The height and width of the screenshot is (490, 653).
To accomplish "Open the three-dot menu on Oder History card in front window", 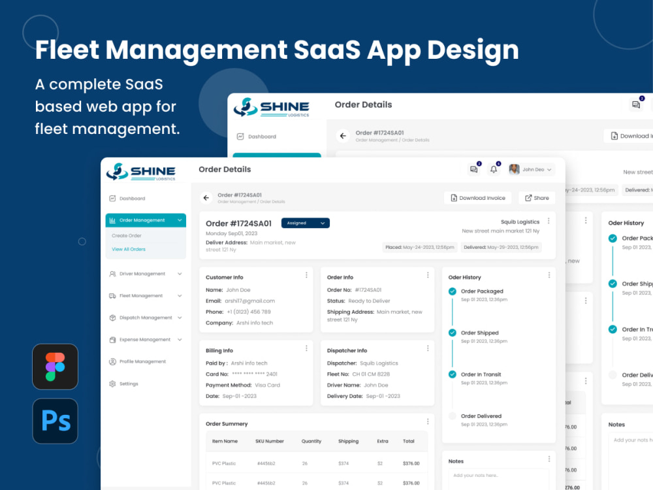I will pyautogui.click(x=549, y=275).
